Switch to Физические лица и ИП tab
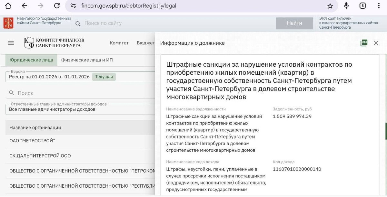 point(87,60)
